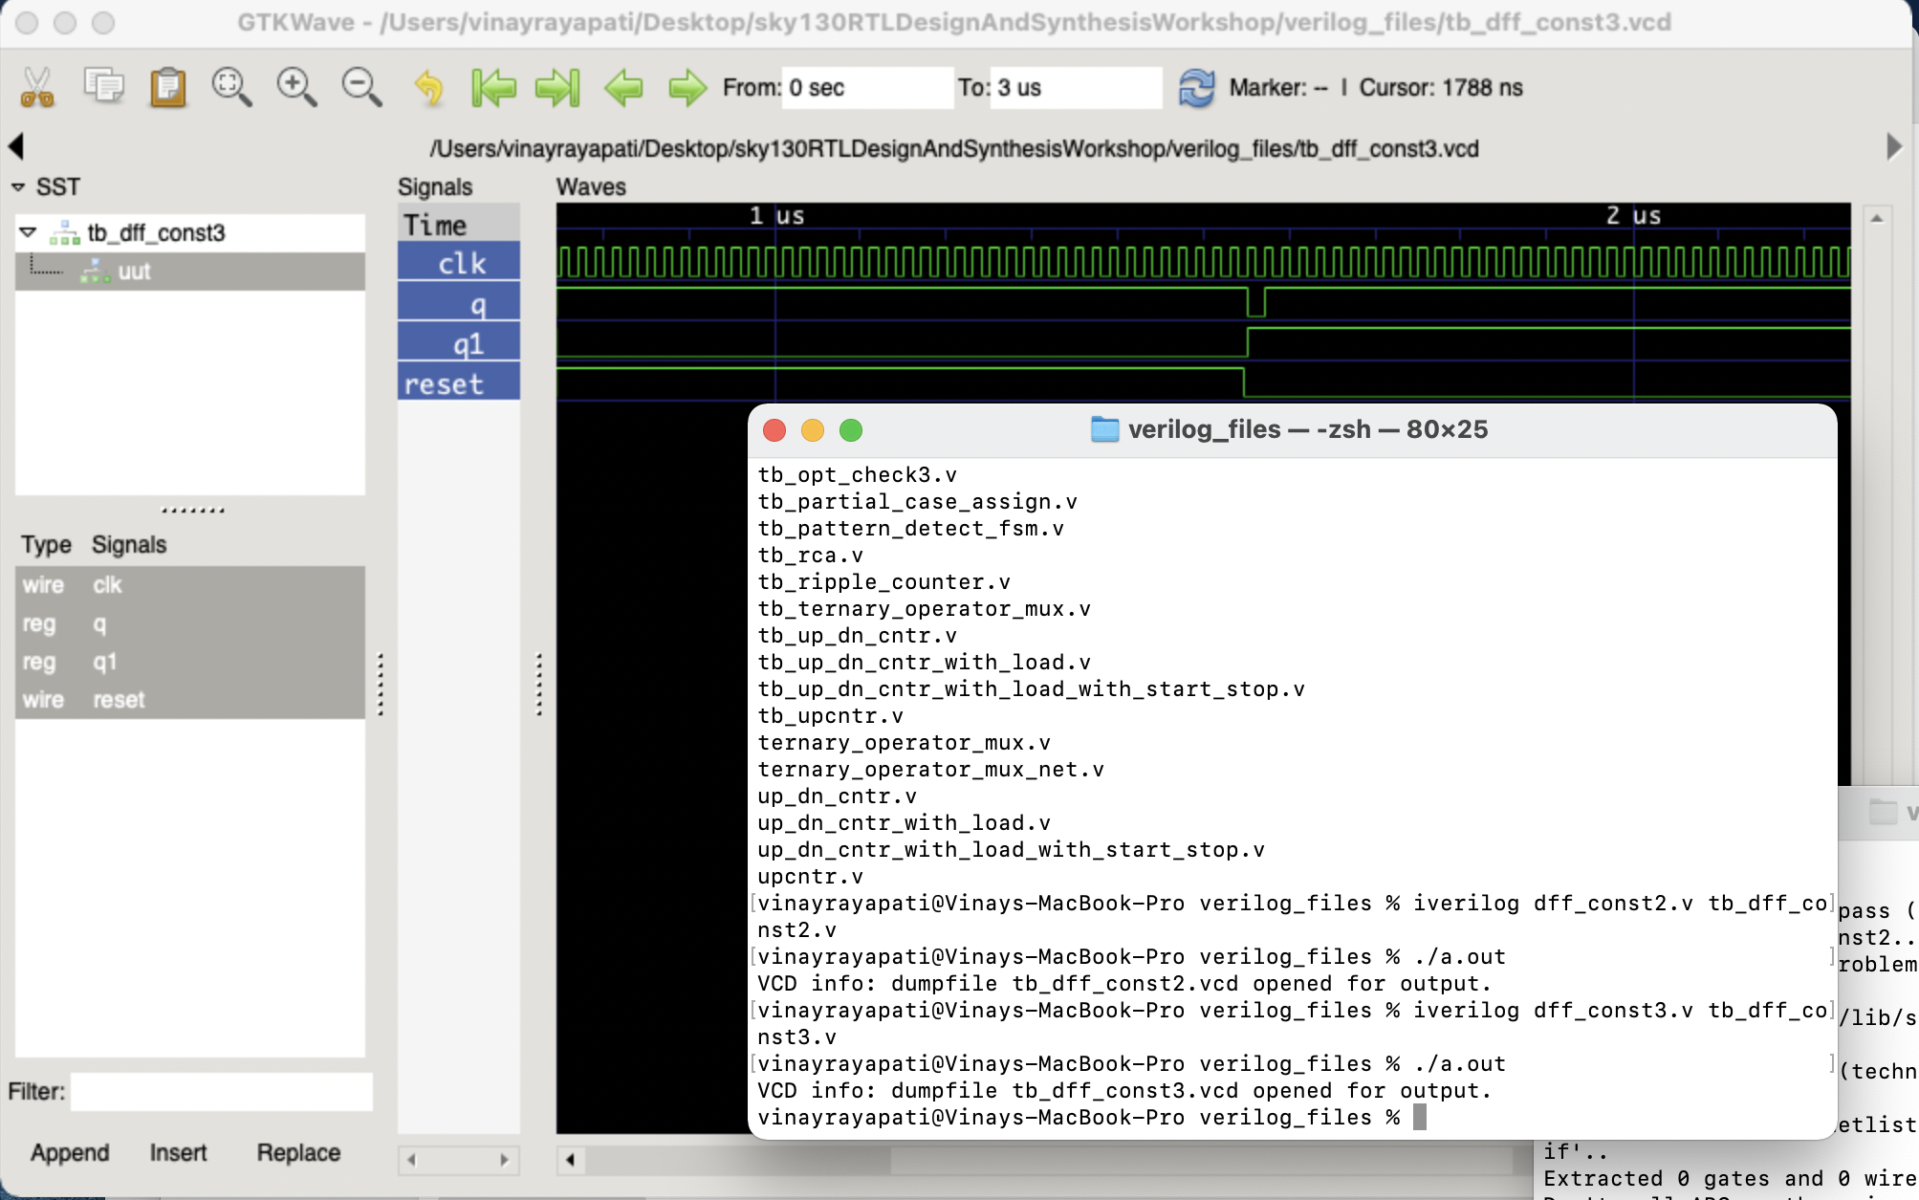Collapse the tb_dff_const3 tree node
Viewport: 1919px width, 1200px height.
coord(30,231)
